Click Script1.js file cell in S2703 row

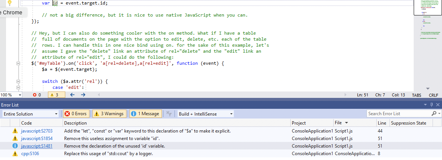tap(343, 131)
